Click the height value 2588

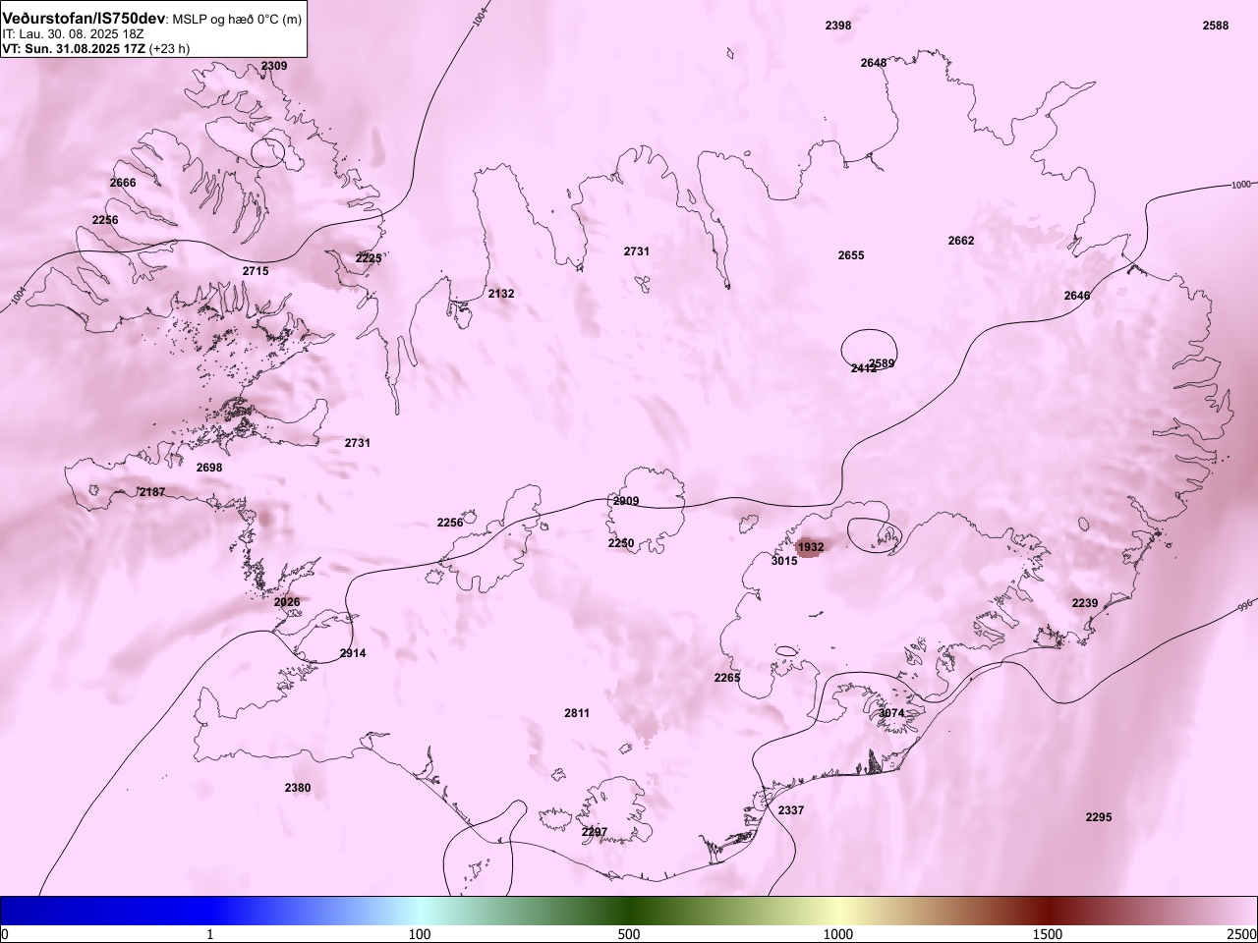[1216, 26]
